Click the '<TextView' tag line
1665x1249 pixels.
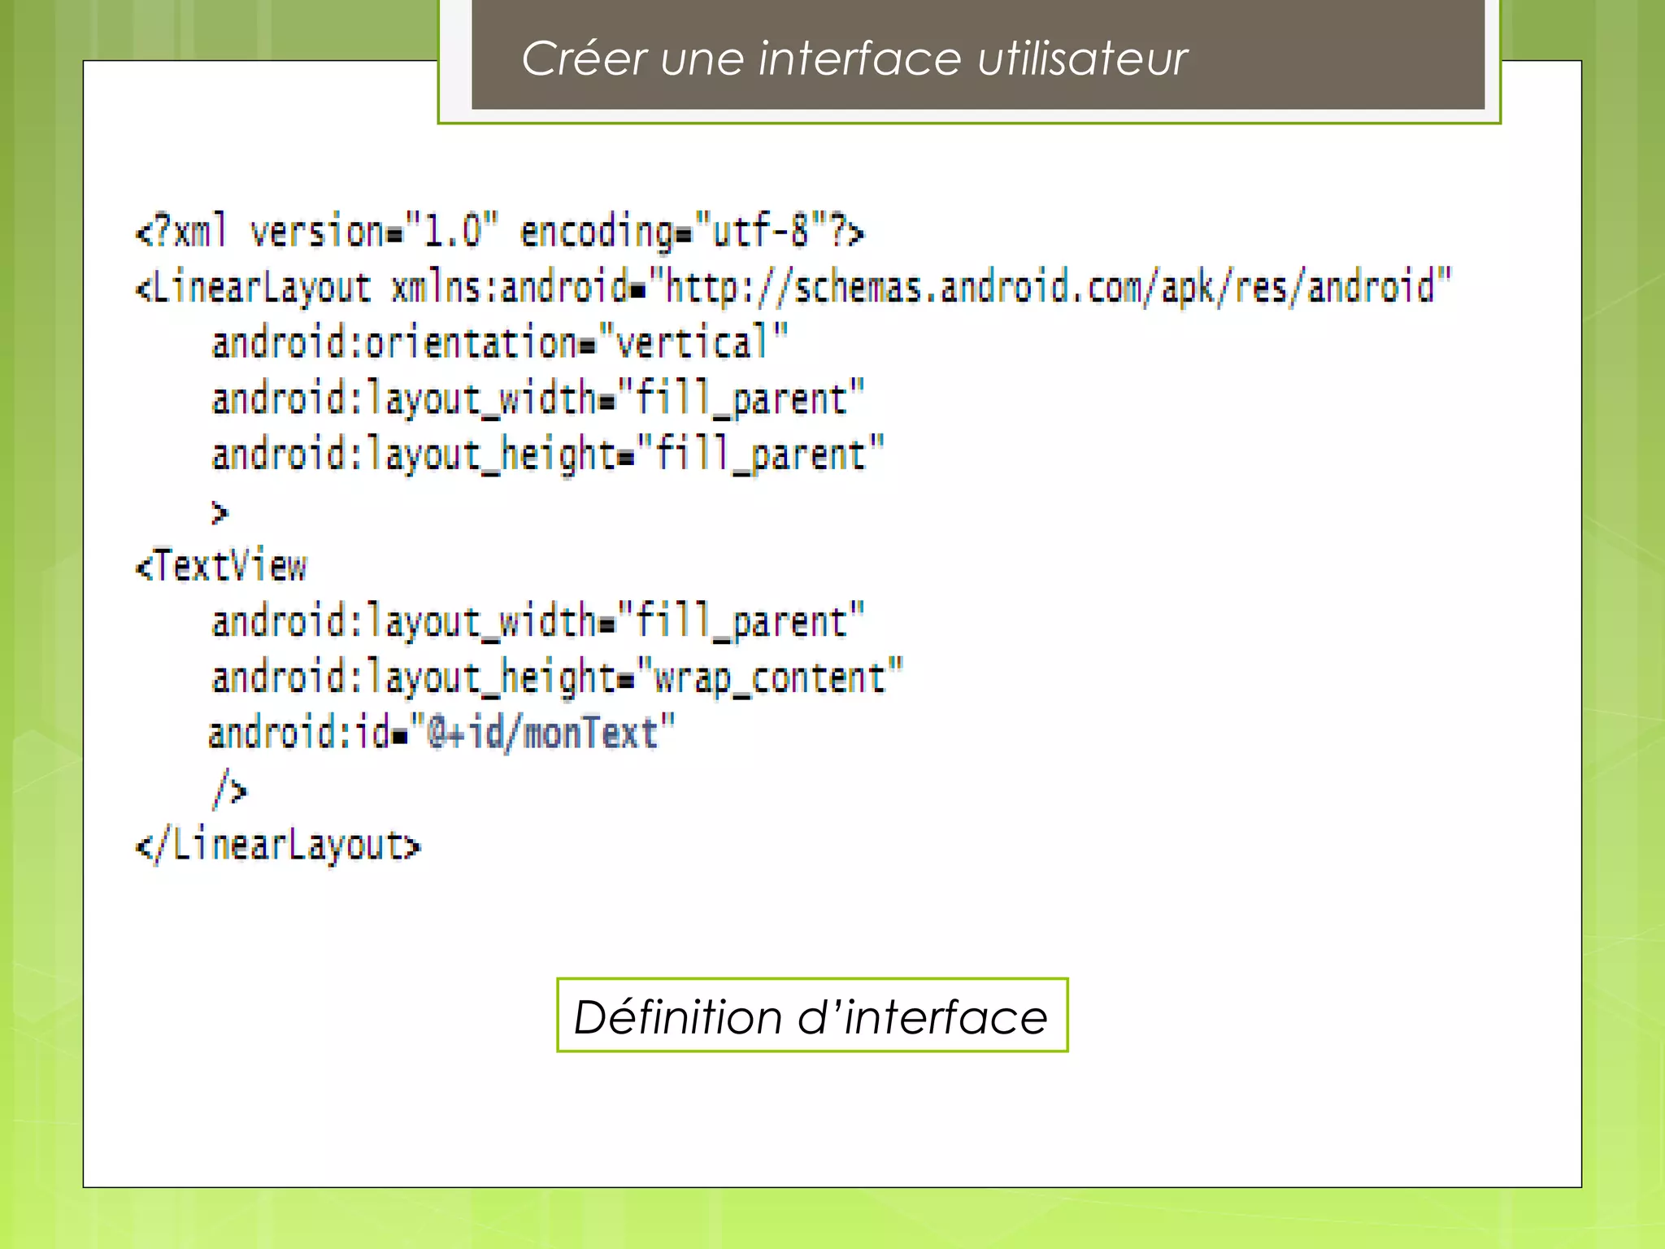pyautogui.click(x=221, y=566)
